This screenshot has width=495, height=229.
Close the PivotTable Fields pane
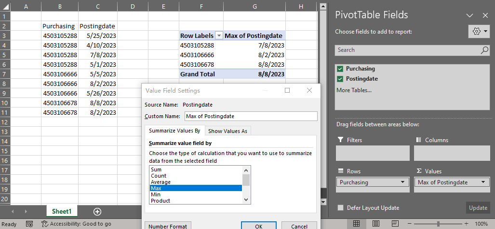coord(485,15)
